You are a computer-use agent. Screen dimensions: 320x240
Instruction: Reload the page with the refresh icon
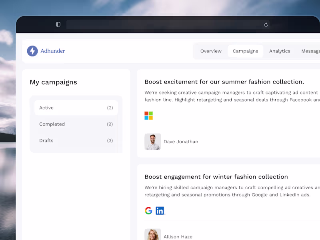(266, 25)
